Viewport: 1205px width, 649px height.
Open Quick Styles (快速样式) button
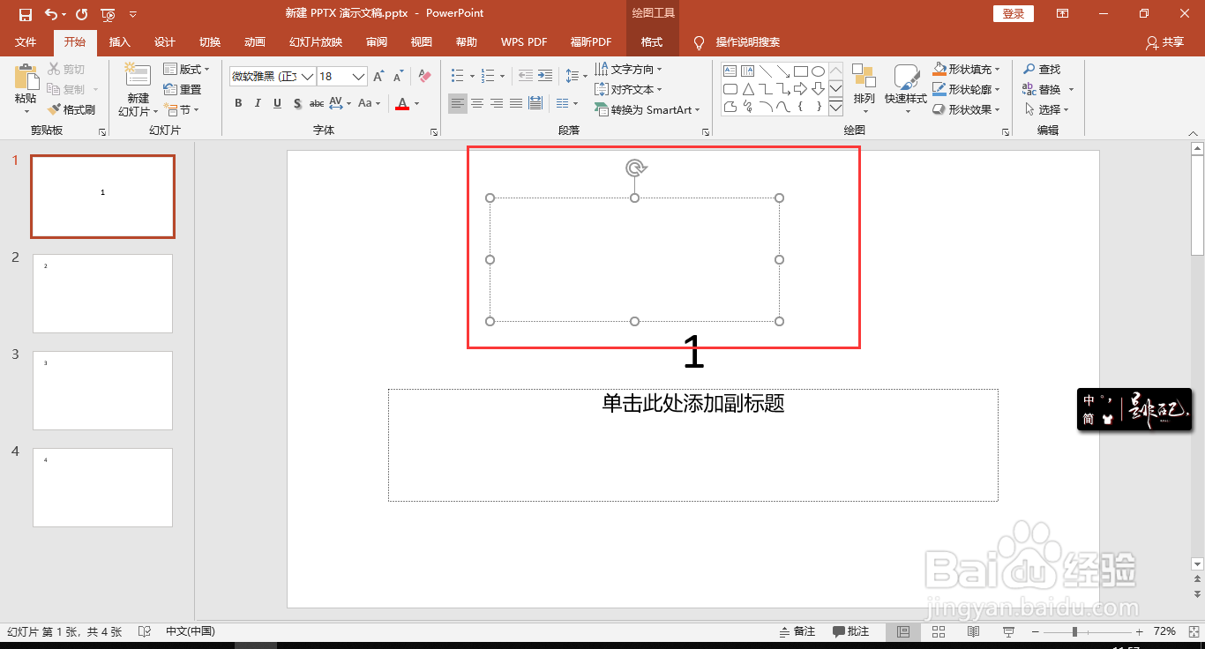click(x=906, y=88)
